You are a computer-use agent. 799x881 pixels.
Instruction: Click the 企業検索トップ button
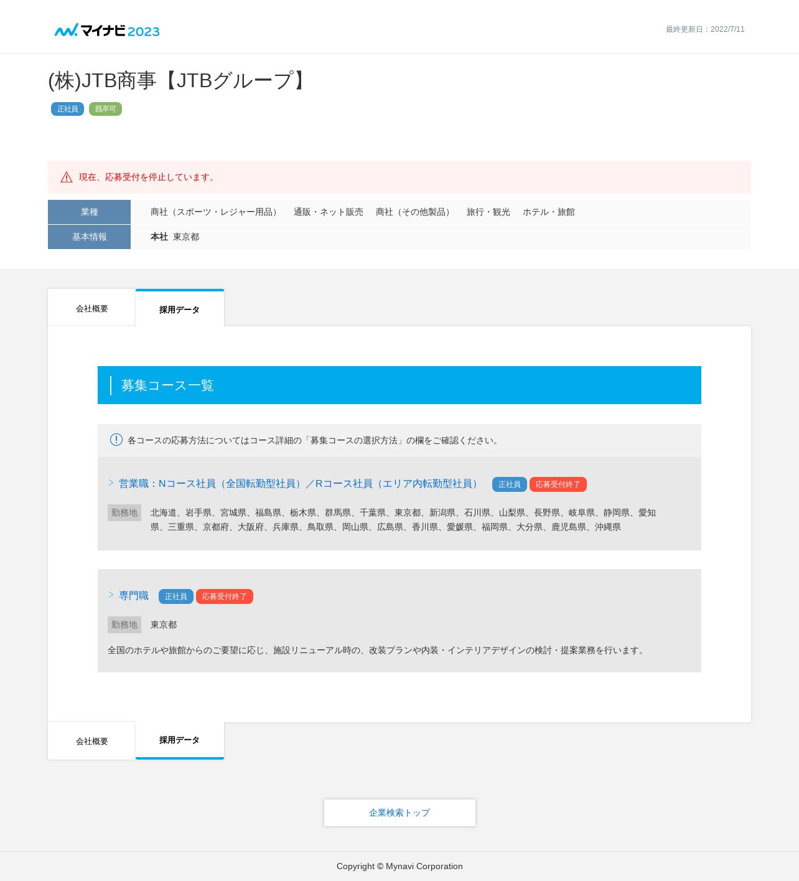[x=399, y=813]
